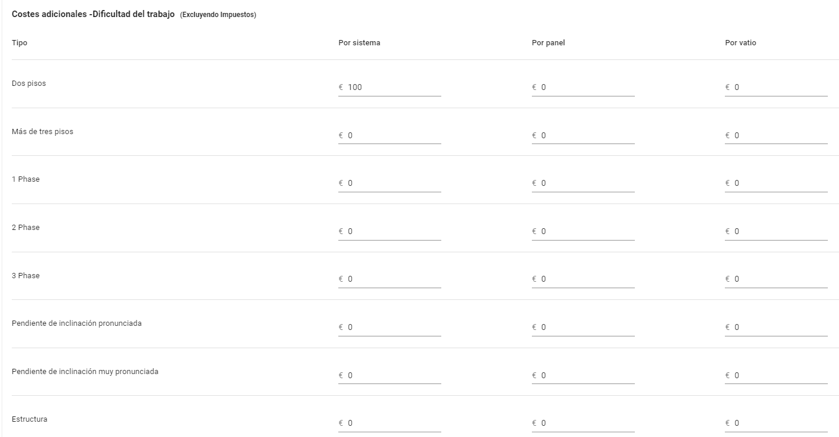Focus the 1 Phase Por vatio input

click(x=776, y=183)
